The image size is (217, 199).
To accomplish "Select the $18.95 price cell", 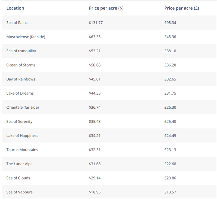I will (95, 192).
